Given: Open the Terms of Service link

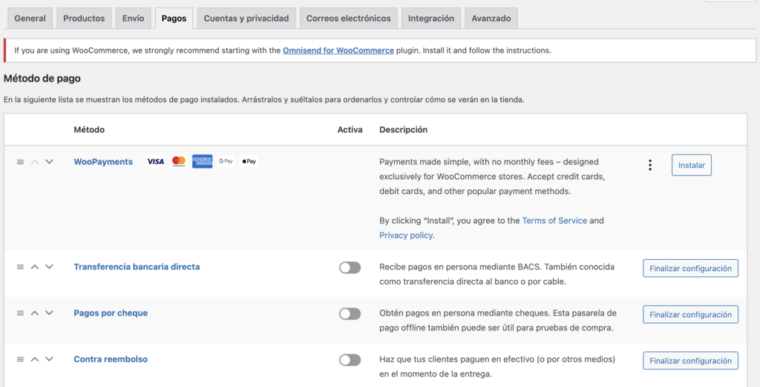Looking at the screenshot, I should click(x=554, y=221).
